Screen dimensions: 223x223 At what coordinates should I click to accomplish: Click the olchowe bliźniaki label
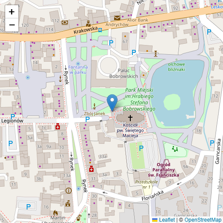(x=176, y=66)
